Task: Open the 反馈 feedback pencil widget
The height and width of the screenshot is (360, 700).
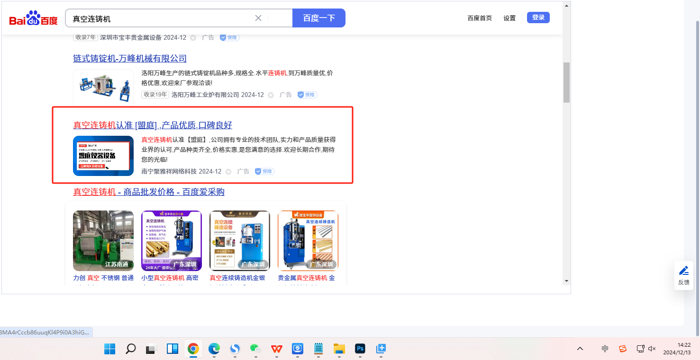Action: 684,275
